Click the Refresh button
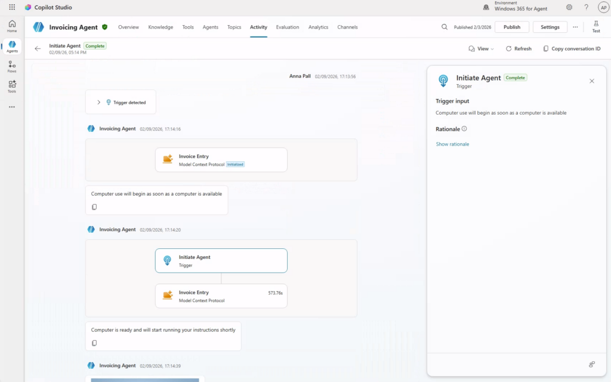Screen dimensions: 611x382 click(518, 49)
